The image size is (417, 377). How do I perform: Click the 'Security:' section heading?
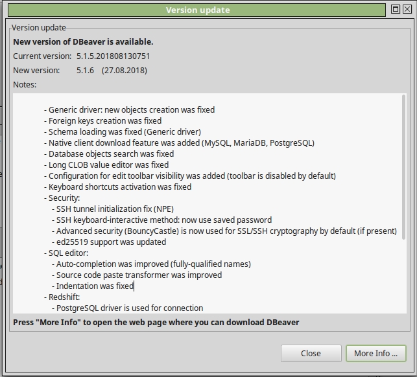62,198
